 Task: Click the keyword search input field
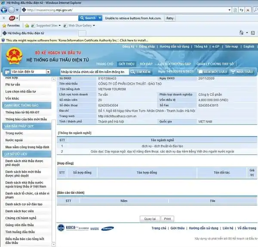[x=94, y=72]
